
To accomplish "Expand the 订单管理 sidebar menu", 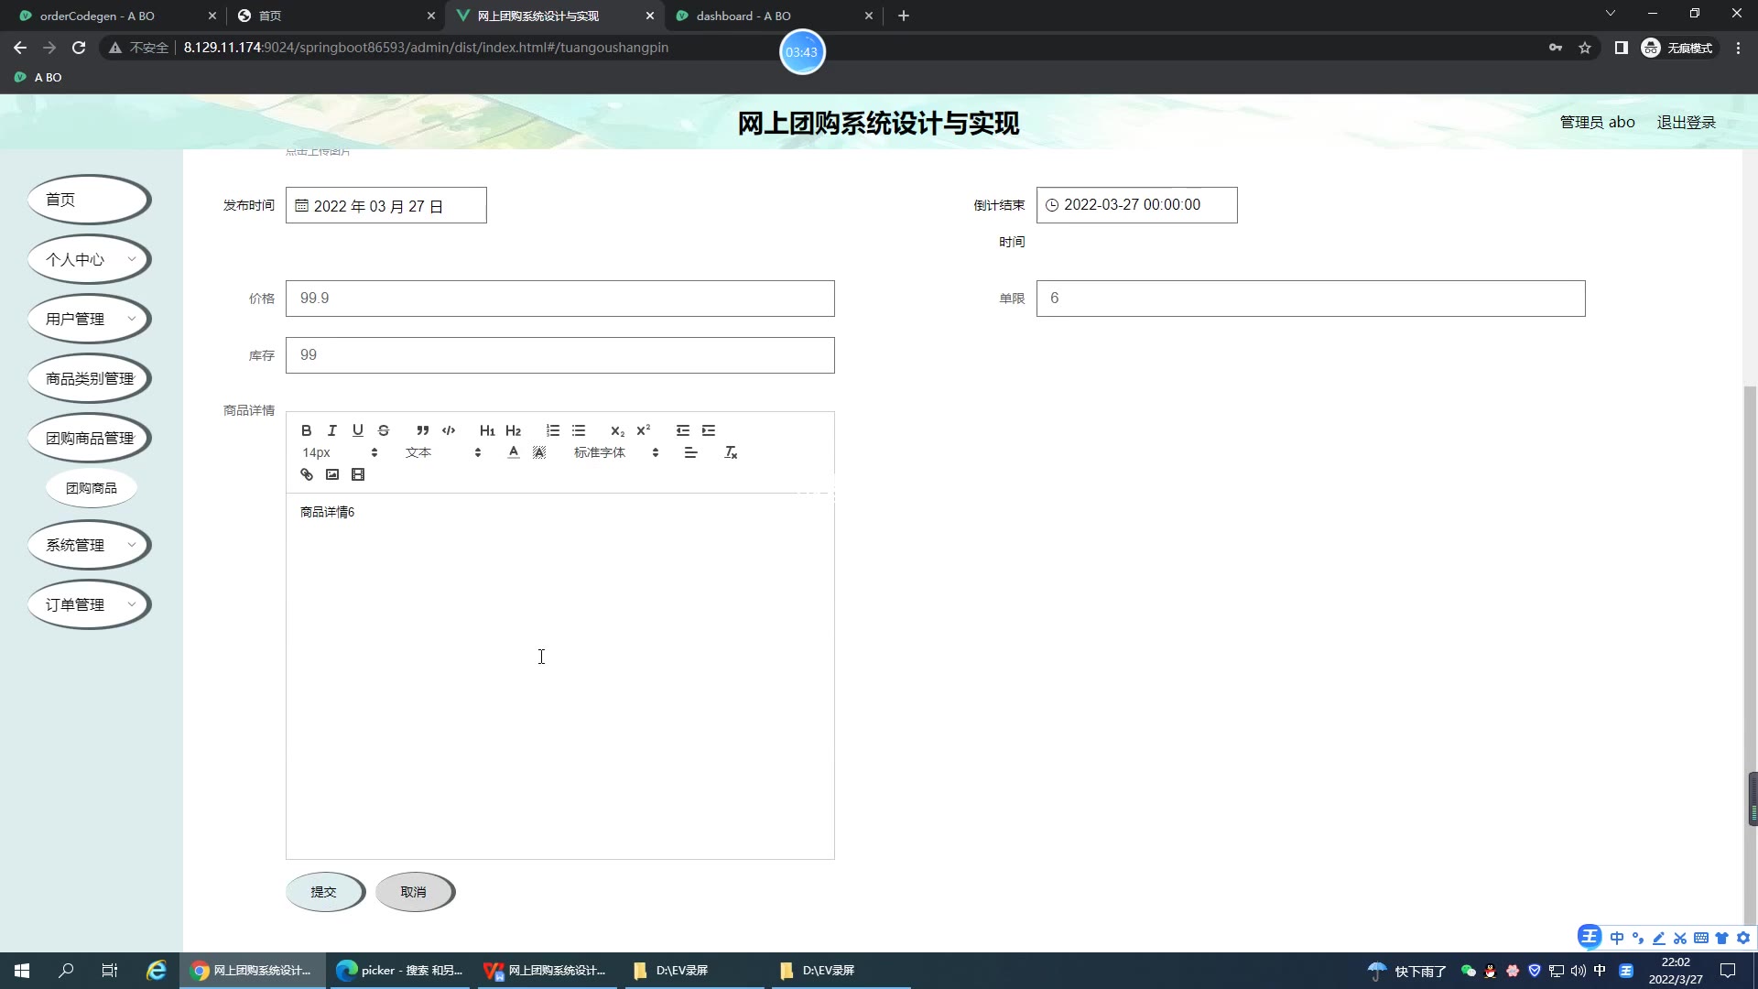I will point(89,604).
